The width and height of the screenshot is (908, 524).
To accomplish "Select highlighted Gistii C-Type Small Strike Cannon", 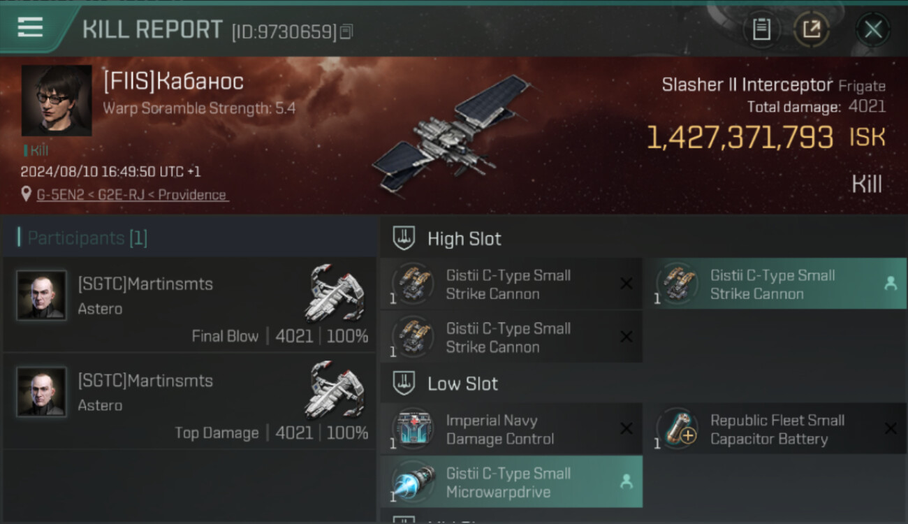I will [x=774, y=284].
